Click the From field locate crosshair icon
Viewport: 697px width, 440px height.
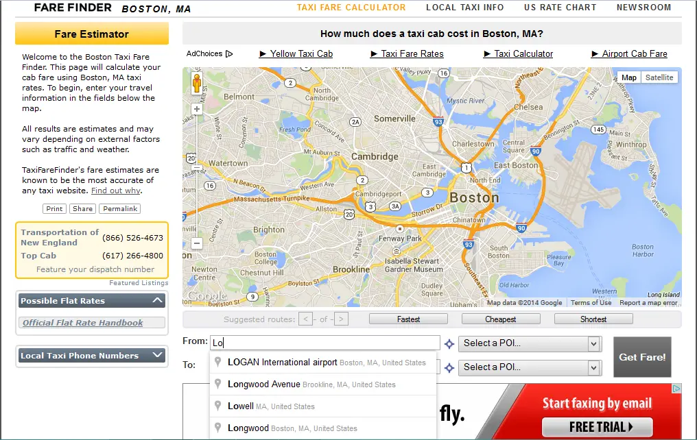click(x=449, y=344)
